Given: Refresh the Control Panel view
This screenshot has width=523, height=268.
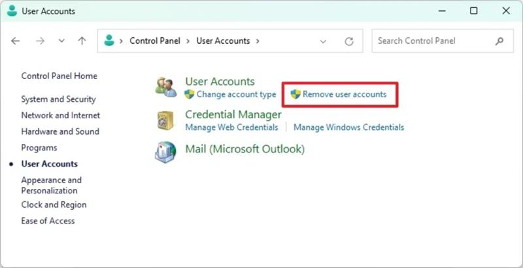Looking at the screenshot, I should pos(349,41).
